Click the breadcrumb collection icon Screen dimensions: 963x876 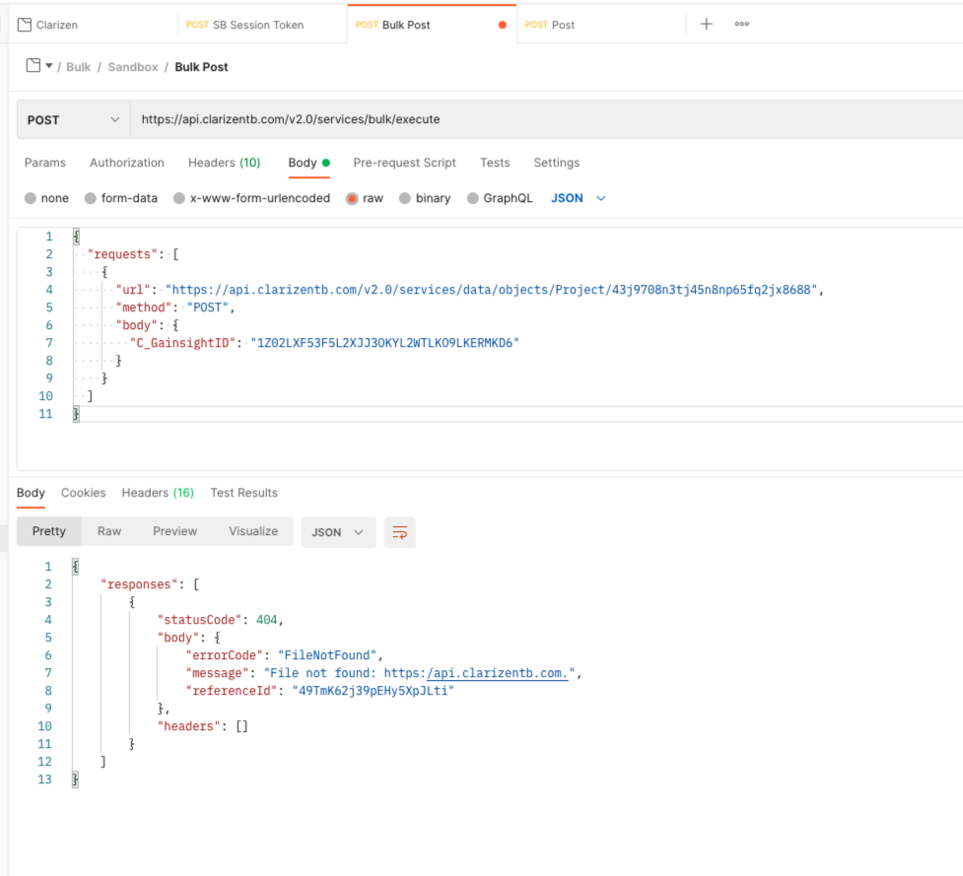coord(34,66)
